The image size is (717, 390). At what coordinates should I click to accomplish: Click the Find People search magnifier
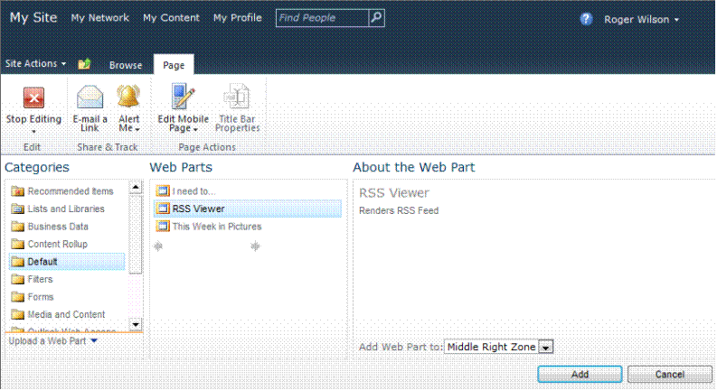pyautogui.click(x=376, y=18)
